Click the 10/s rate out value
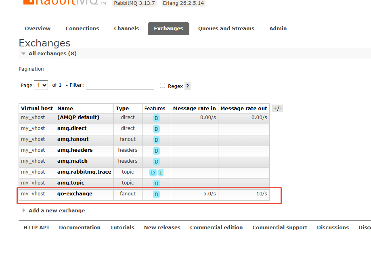The image size is (371, 260). (262, 193)
